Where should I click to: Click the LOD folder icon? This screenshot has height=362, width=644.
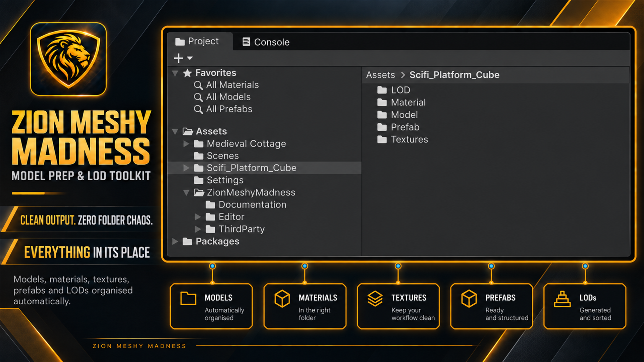tap(382, 90)
